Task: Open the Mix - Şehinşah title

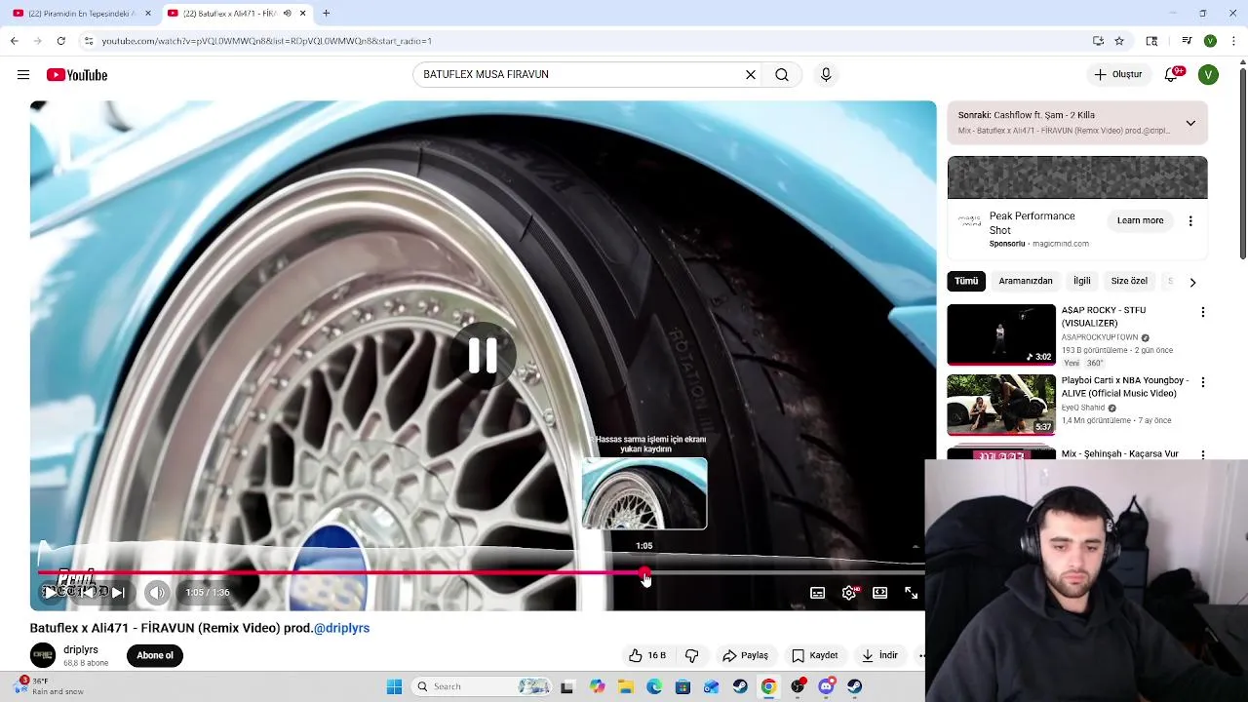Action: click(1119, 454)
